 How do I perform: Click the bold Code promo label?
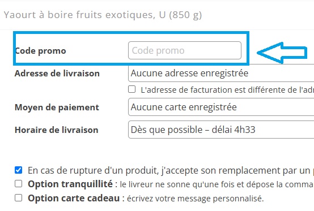click(41, 51)
